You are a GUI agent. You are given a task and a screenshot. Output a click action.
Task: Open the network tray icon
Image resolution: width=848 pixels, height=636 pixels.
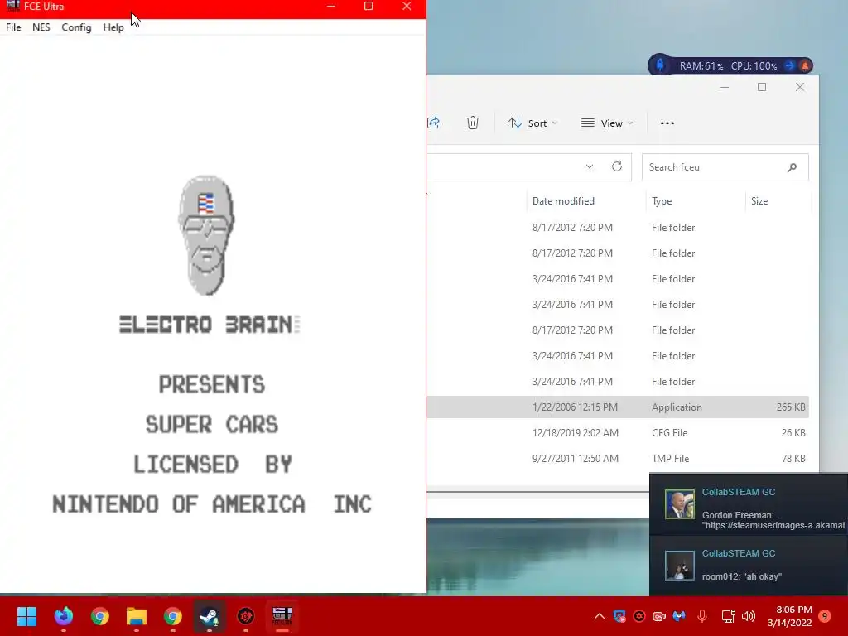click(x=729, y=616)
